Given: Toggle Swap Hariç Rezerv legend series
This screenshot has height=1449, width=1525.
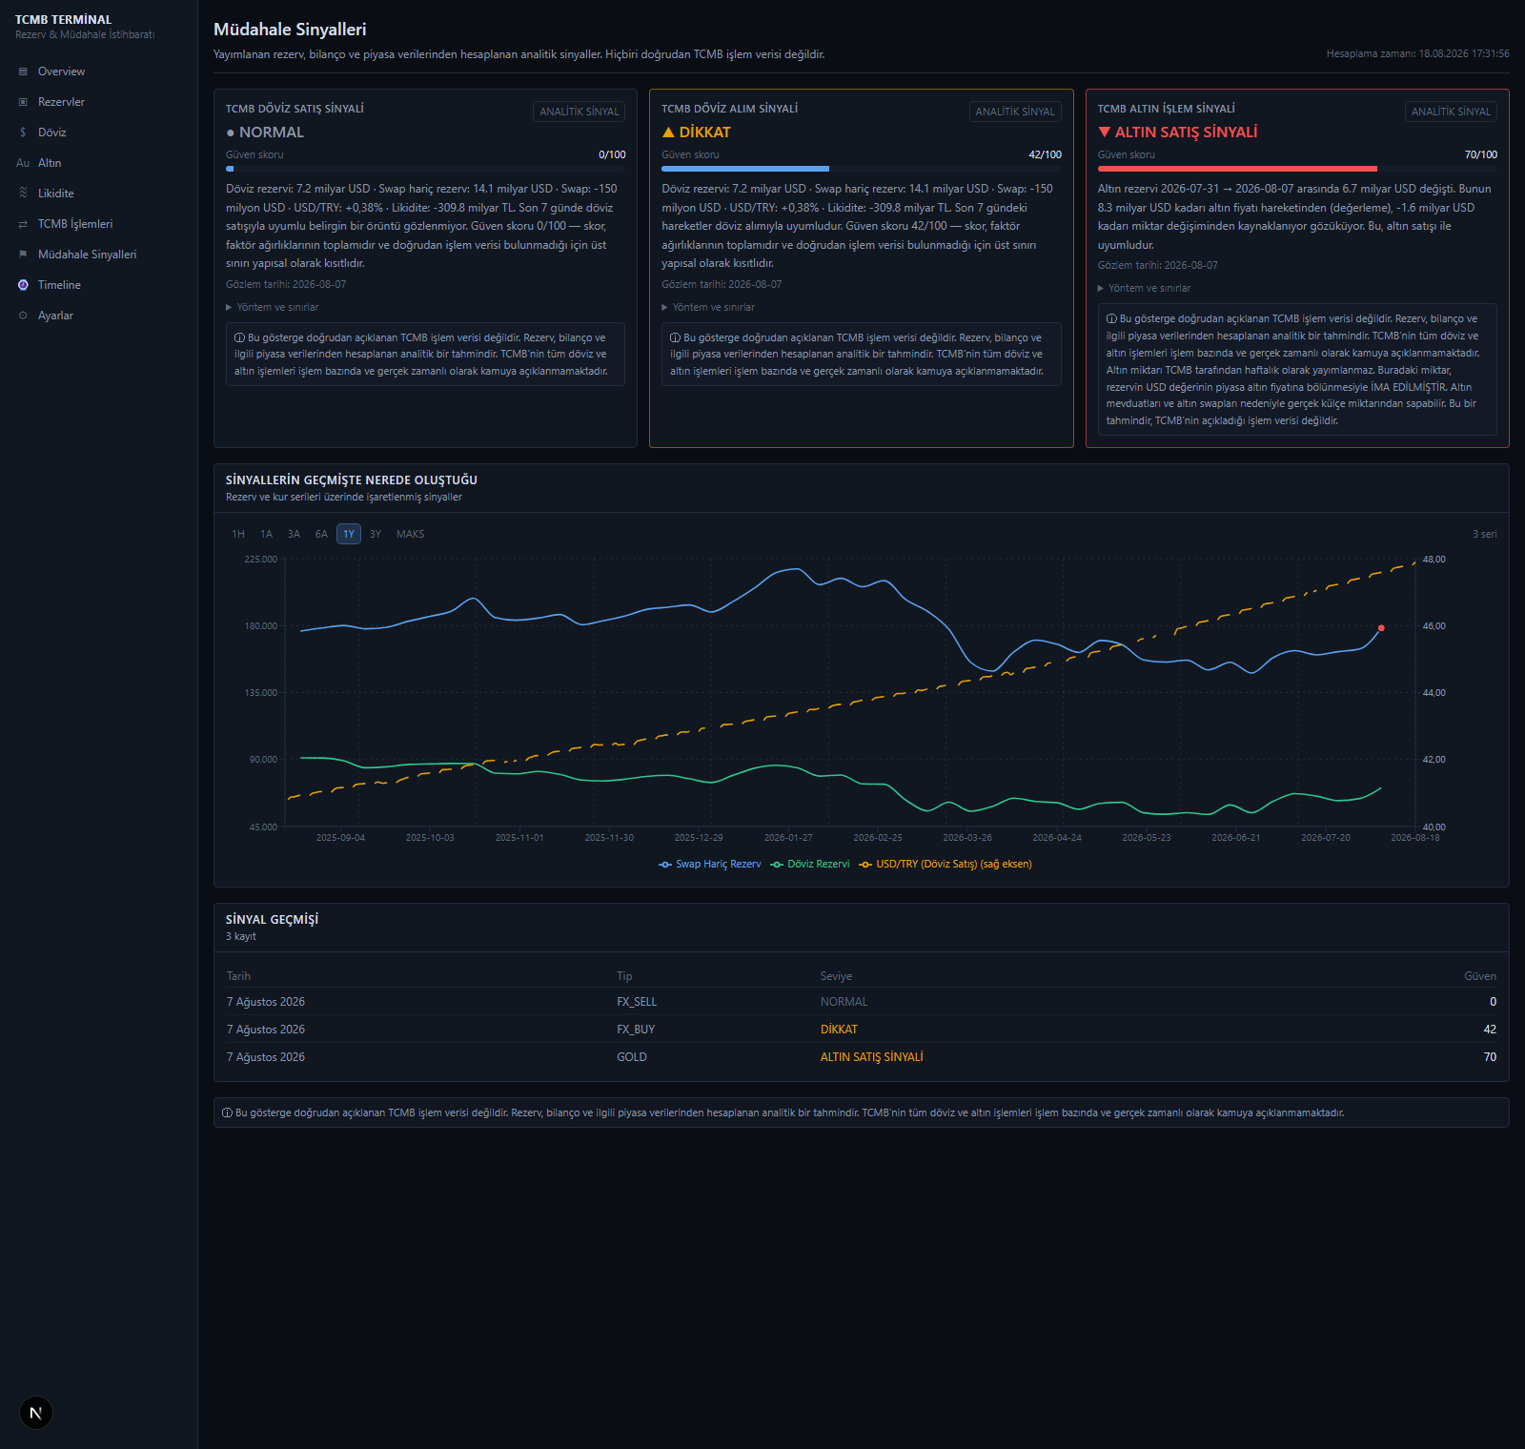Looking at the screenshot, I should tap(710, 865).
